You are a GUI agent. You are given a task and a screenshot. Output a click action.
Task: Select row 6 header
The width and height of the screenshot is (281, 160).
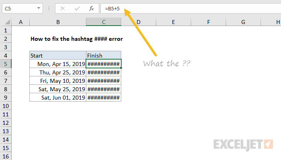coord(6,72)
